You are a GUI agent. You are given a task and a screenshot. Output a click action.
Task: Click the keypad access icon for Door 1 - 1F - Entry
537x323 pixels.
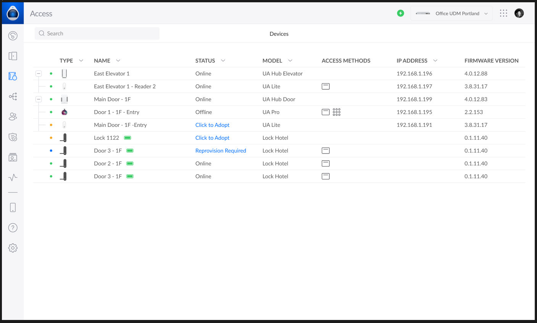pos(336,112)
